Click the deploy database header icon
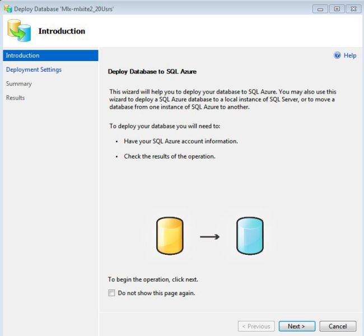364x336 pixels. pyautogui.click(x=19, y=31)
